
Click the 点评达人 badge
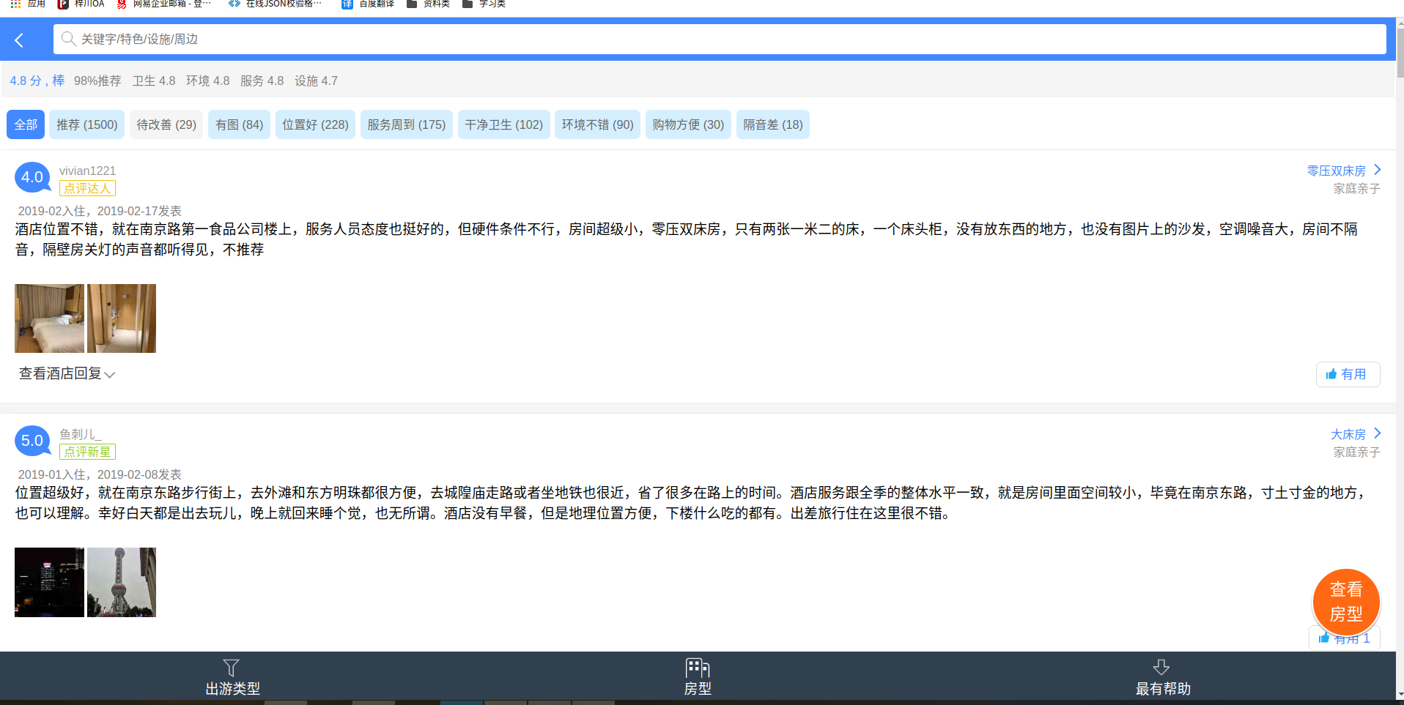click(x=87, y=188)
